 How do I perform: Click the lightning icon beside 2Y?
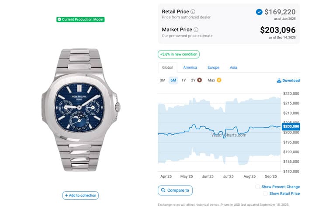coord(200,80)
